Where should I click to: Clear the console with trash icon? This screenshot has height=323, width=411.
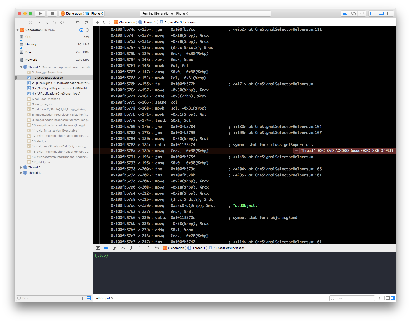381,298
